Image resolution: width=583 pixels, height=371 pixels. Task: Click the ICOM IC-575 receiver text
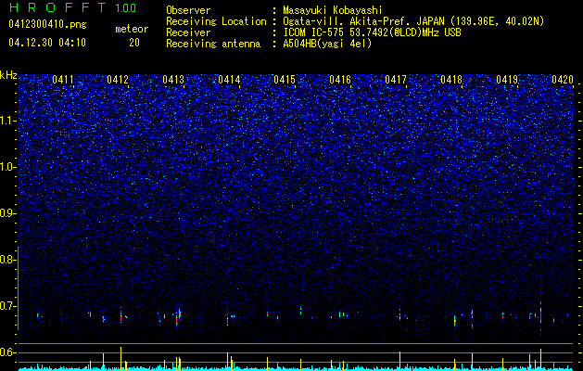tap(373, 32)
